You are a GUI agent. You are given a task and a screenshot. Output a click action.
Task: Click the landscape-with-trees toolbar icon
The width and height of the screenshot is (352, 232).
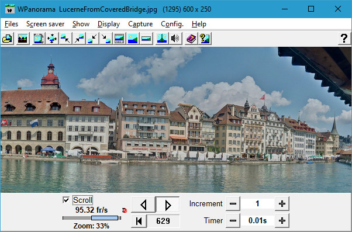[23, 39]
